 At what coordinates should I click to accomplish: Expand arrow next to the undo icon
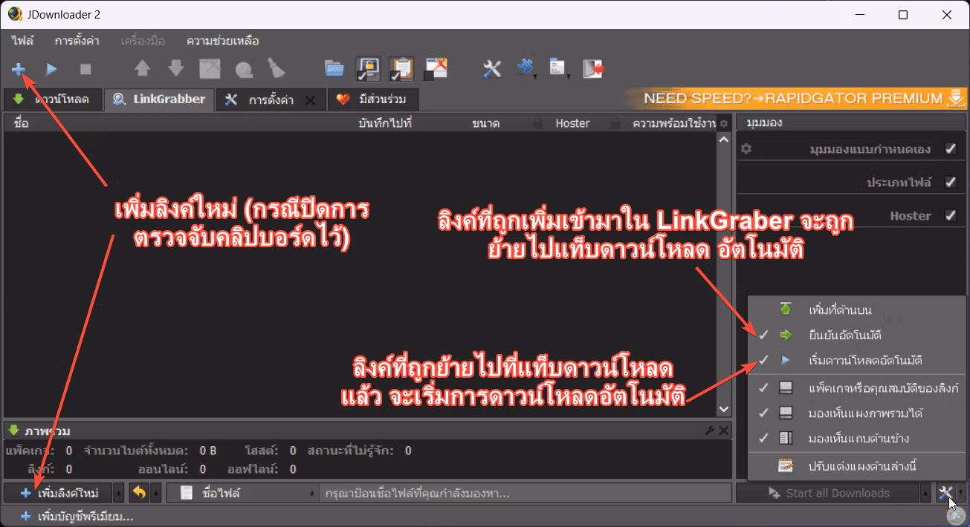click(x=156, y=493)
